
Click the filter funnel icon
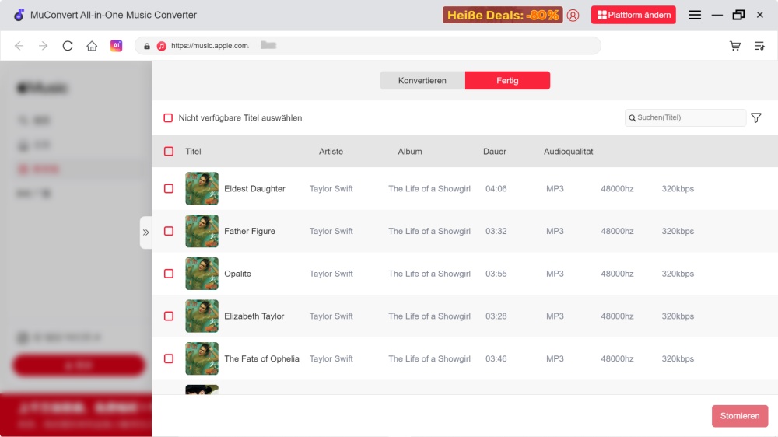755,117
